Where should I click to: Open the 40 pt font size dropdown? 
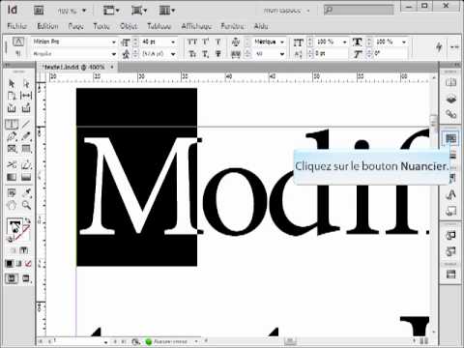[x=173, y=43]
